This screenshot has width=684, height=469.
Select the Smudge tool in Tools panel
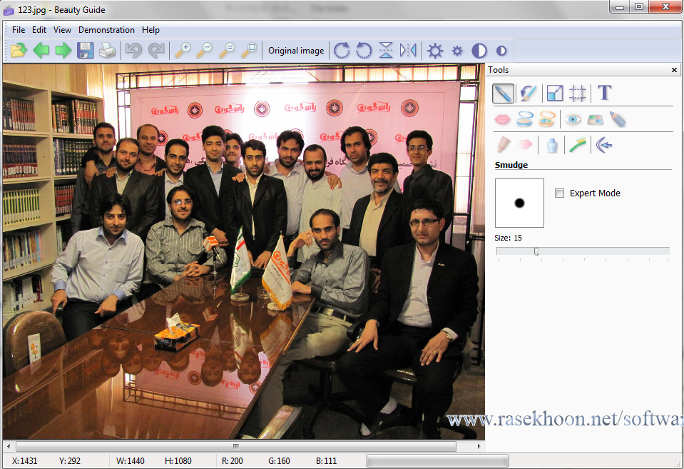pos(503,93)
